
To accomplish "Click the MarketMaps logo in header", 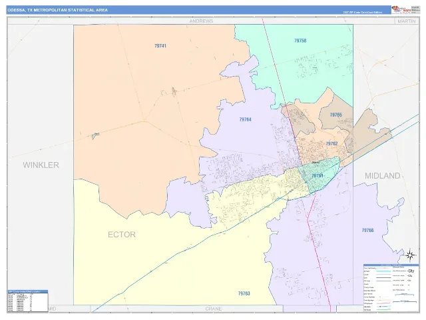I will 401,10.
